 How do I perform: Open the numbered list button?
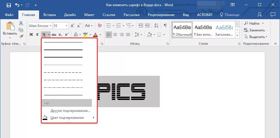click(x=119, y=26)
